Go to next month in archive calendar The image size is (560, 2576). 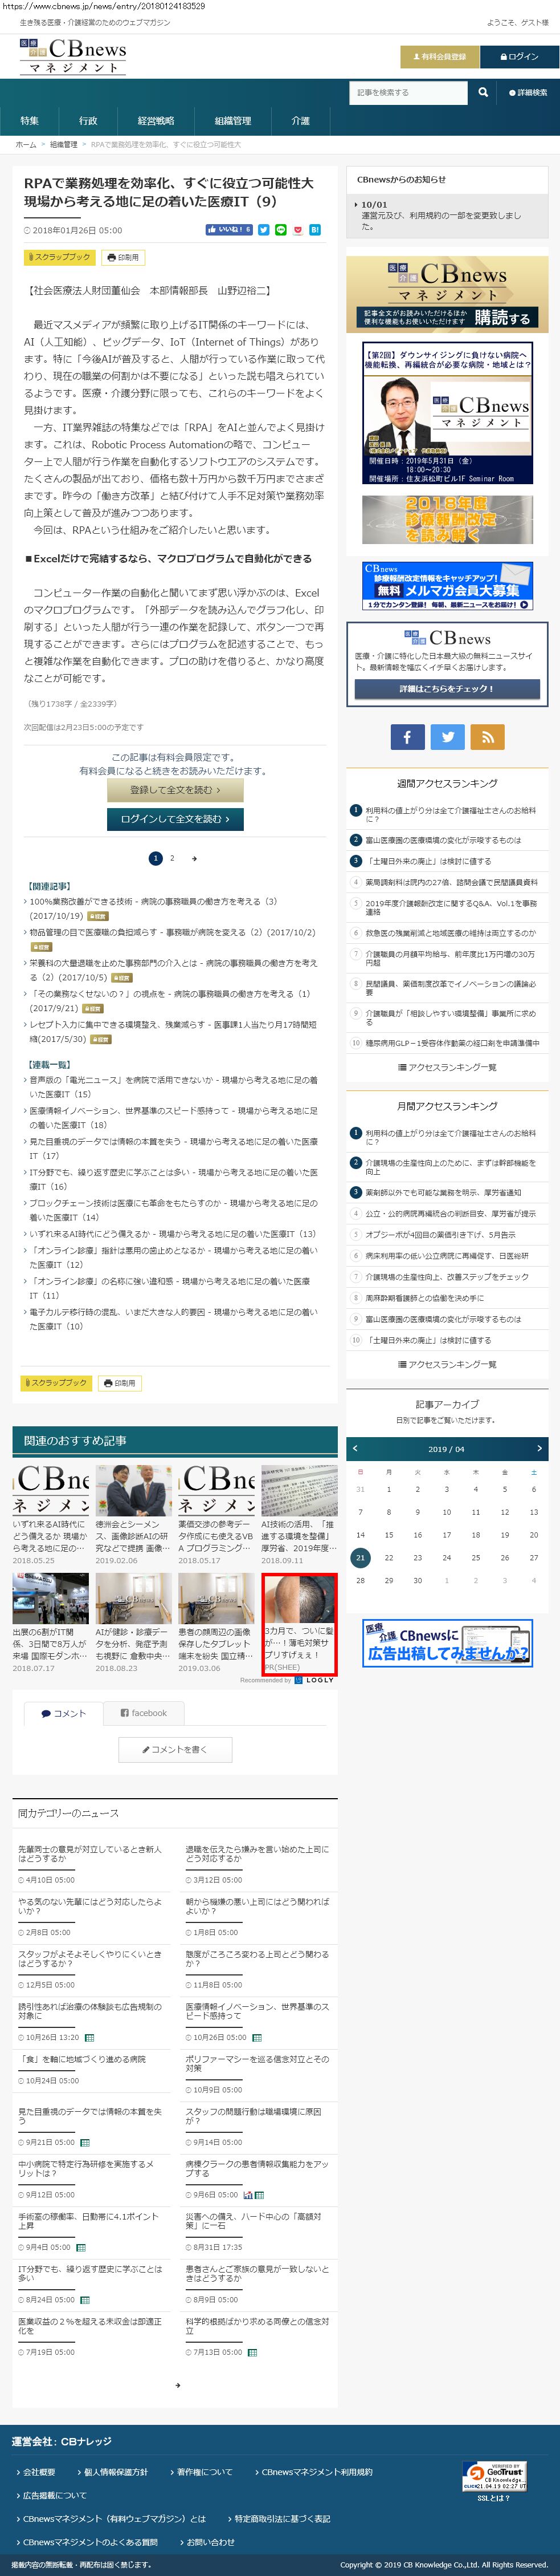[x=539, y=1448]
